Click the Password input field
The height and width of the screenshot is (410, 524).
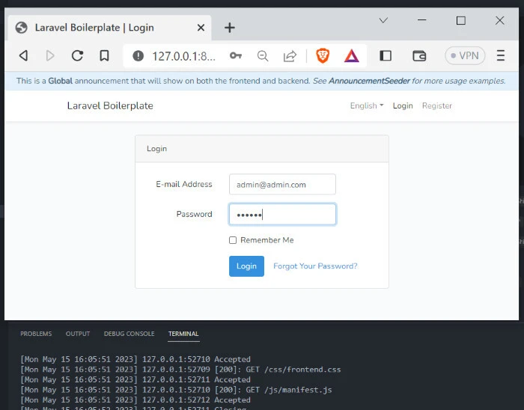282,214
